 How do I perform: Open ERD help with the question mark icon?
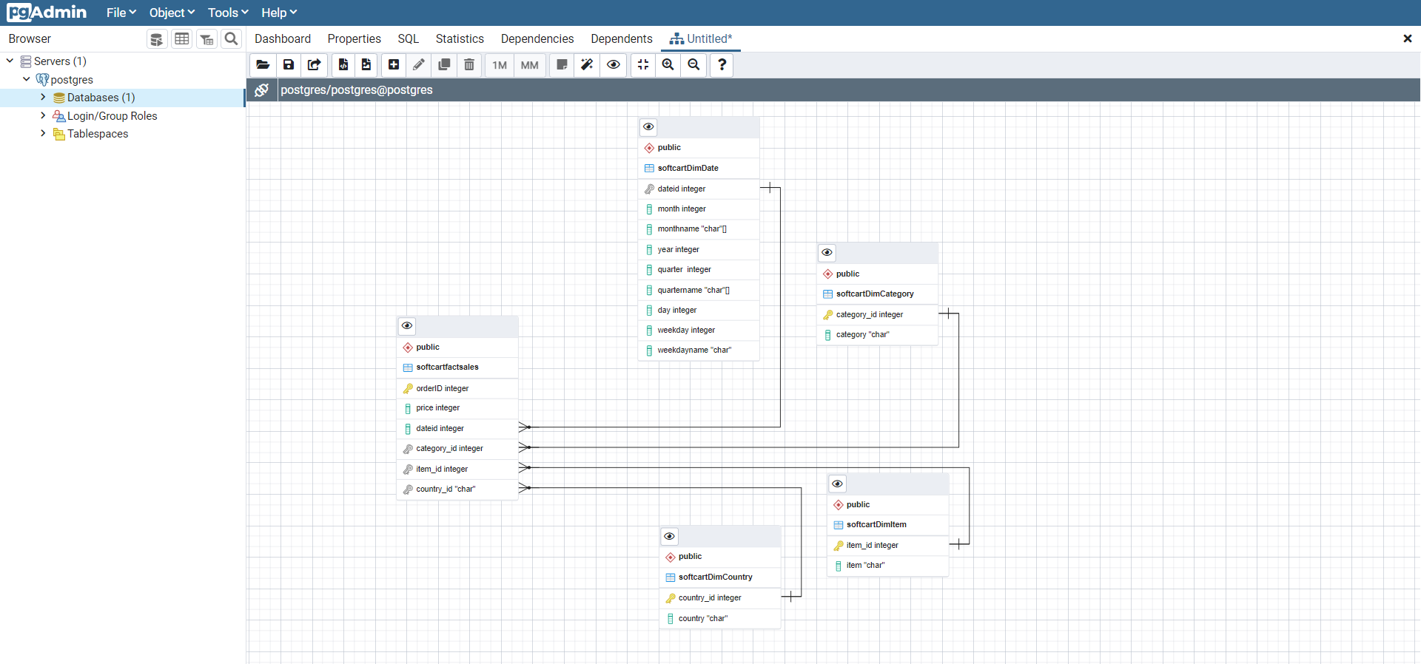click(722, 65)
